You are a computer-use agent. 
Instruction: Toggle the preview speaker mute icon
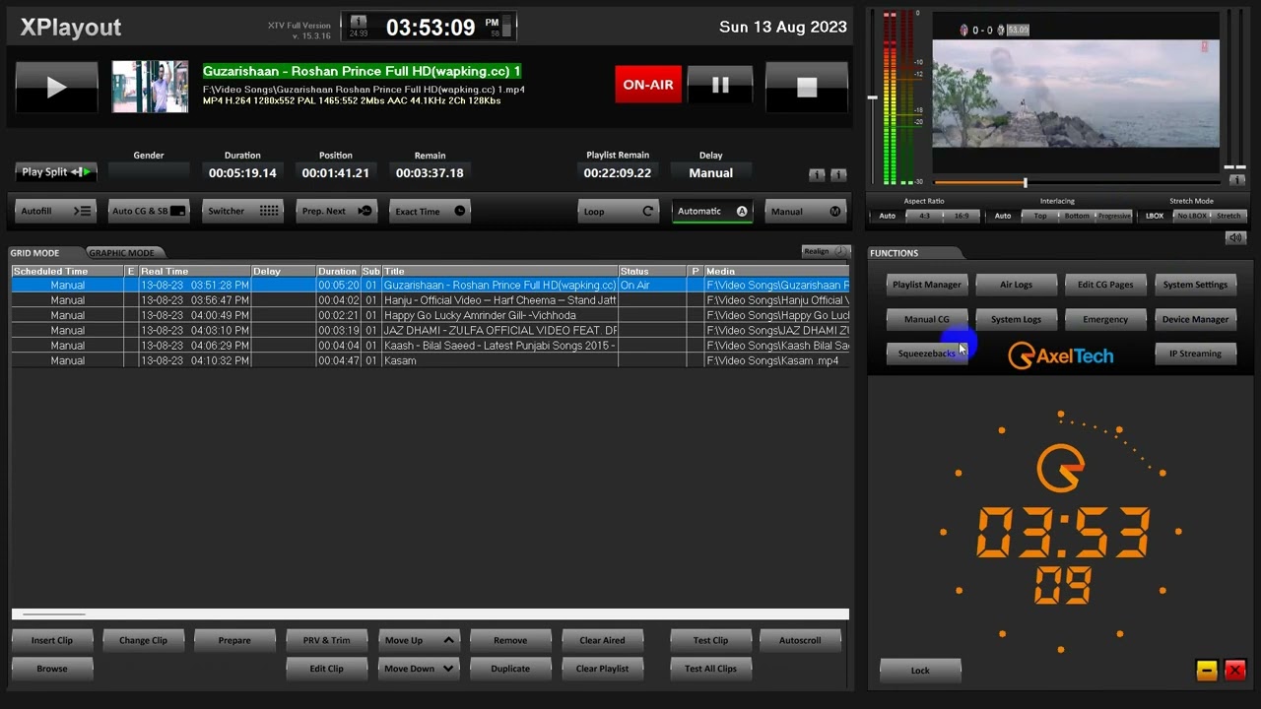click(1235, 238)
